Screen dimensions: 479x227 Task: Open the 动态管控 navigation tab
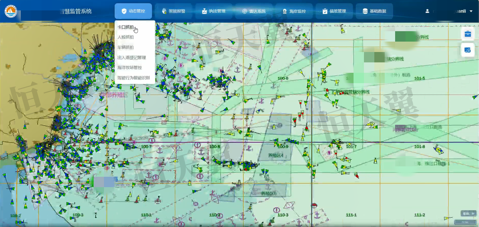(133, 11)
